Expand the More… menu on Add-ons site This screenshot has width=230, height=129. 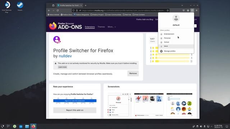click(x=112, y=27)
